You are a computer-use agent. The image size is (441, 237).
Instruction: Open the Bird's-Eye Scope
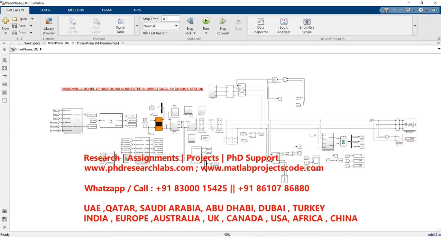(307, 26)
